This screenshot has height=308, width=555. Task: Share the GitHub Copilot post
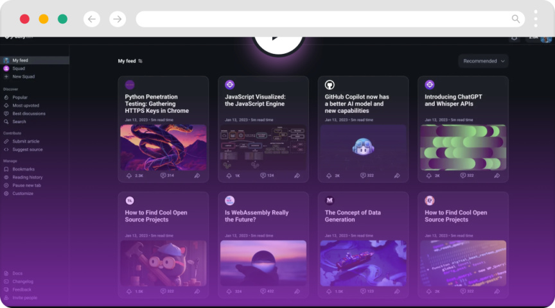pyautogui.click(x=397, y=175)
